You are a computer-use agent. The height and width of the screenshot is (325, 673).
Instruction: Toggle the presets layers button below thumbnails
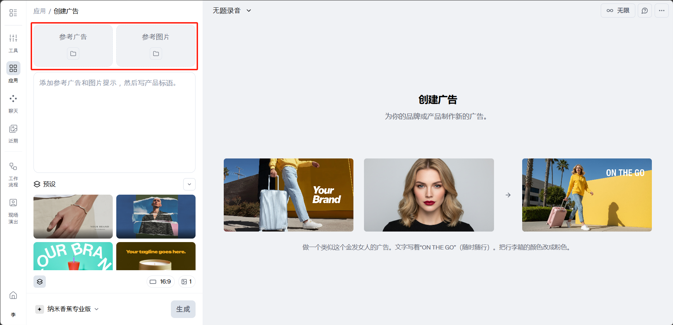point(39,281)
